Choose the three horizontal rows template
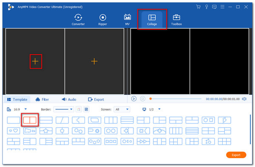This screenshot has width=255, height=167. coord(127,120)
